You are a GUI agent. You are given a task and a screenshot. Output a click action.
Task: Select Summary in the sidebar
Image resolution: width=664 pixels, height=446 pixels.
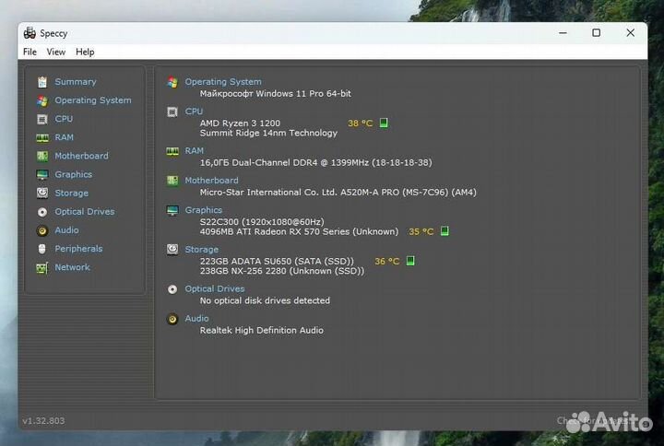76,82
